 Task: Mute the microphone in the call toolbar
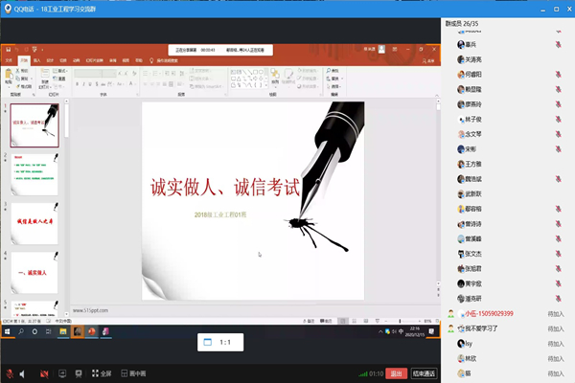tap(11, 373)
